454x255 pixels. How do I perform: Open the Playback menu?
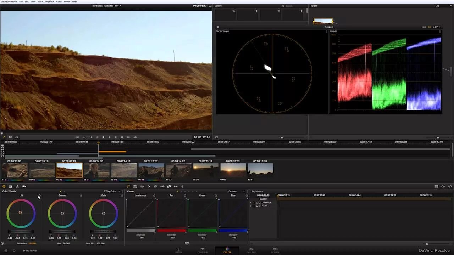[50, 2]
